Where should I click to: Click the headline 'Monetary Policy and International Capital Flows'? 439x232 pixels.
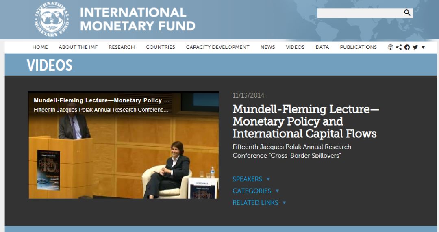pyautogui.click(x=304, y=127)
